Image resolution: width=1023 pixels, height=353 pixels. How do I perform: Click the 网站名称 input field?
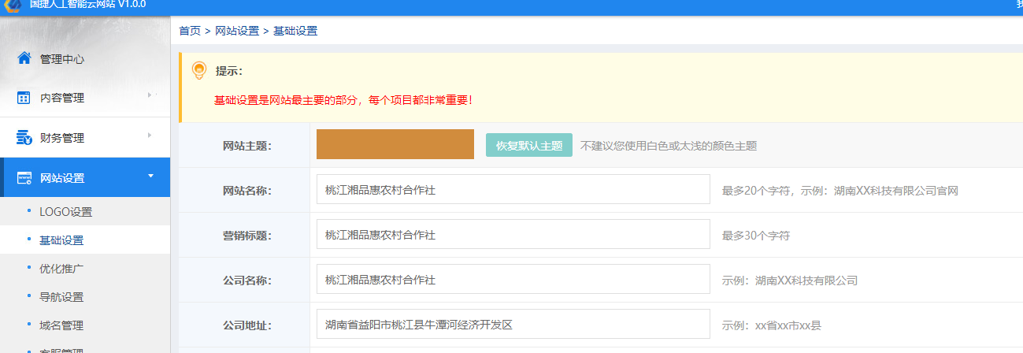(x=513, y=190)
